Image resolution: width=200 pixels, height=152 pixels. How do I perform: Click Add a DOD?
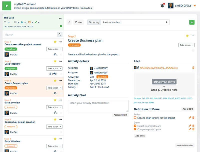click(188, 109)
